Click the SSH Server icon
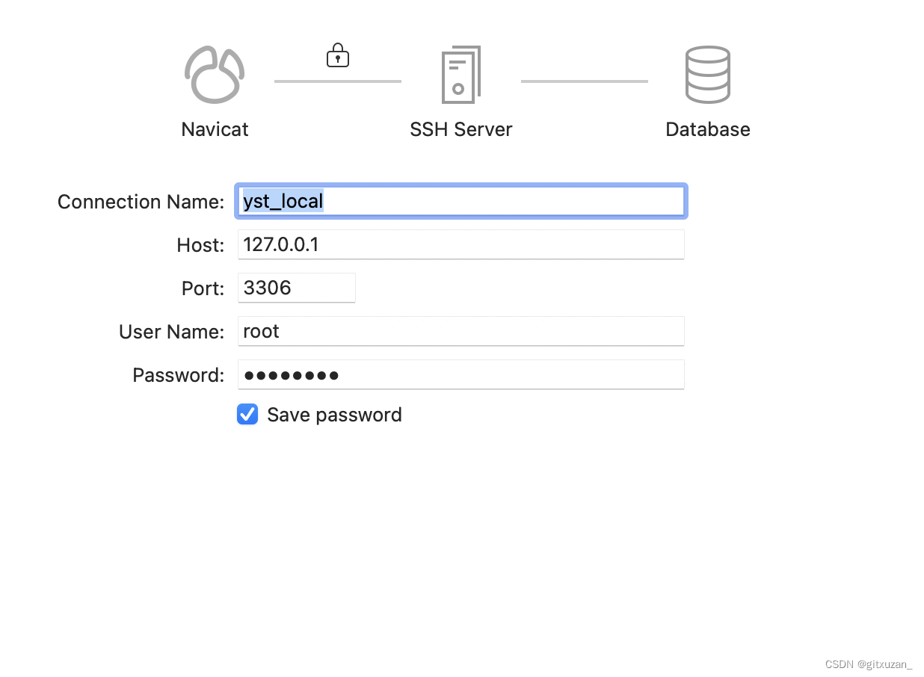 click(461, 75)
